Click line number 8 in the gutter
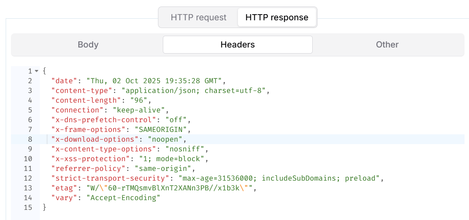 coord(30,139)
